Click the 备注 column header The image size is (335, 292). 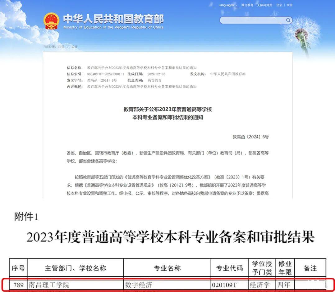coord(310,268)
